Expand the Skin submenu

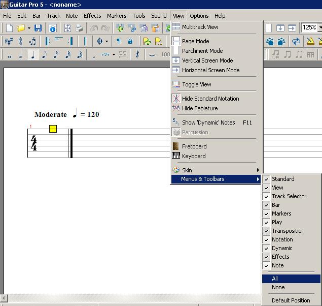pyautogui.click(x=216, y=170)
